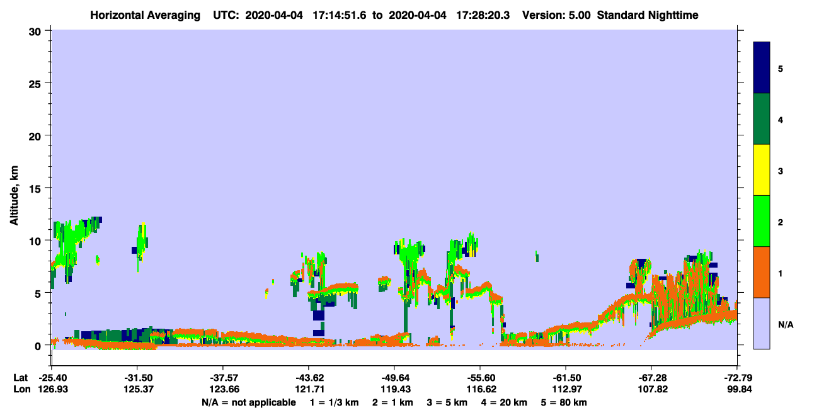Click the latitude value -25.40
The width and height of the screenshot is (819, 420).
52,378
